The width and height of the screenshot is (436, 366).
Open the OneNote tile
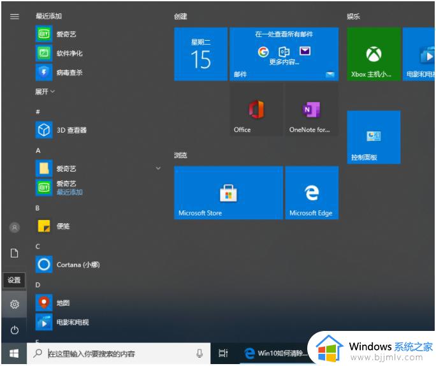[312, 110]
